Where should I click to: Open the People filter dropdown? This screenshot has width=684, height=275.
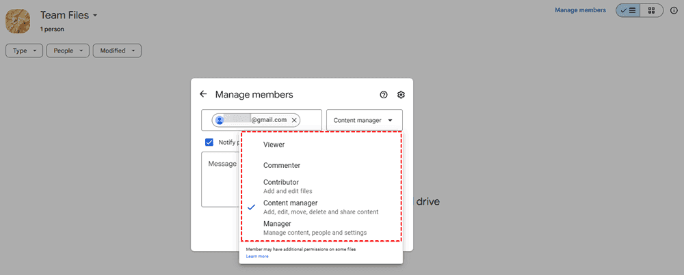[68, 50]
